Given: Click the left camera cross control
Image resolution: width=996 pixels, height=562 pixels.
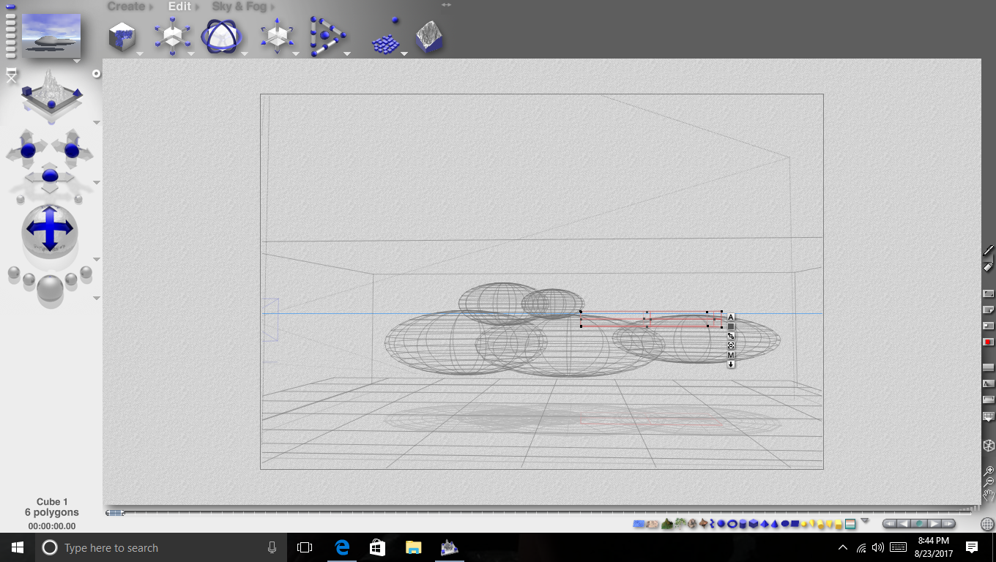Looking at the screenshot, I should pos(28,150).
